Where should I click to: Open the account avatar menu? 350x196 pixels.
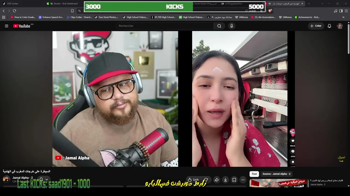point(340,26)
